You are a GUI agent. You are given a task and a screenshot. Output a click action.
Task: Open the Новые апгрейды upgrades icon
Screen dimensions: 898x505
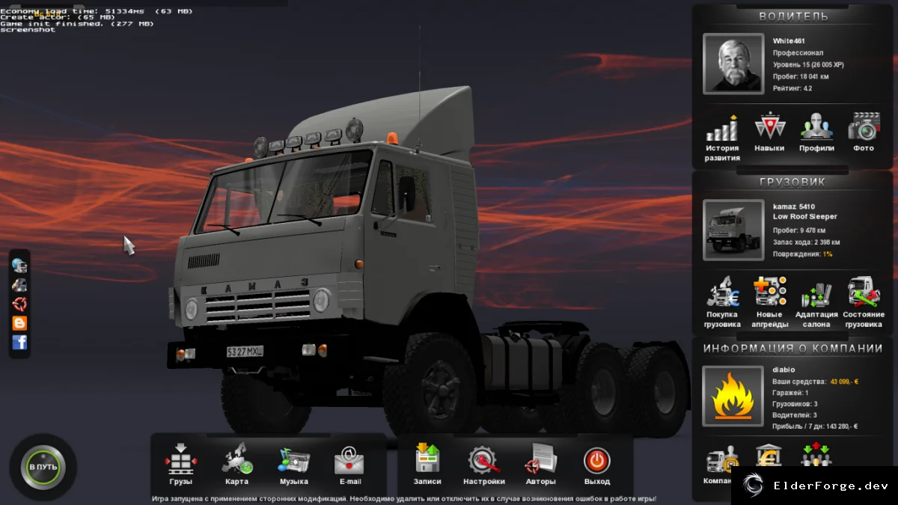click(769, 292)
